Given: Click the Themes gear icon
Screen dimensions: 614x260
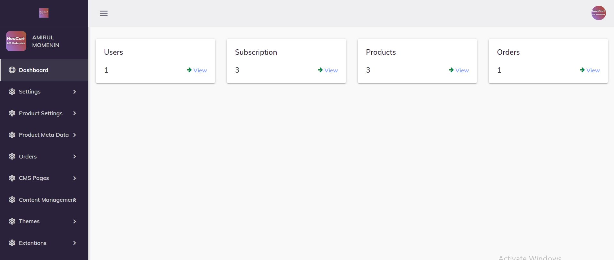Looking at the screenshot, I should [12, 222].
